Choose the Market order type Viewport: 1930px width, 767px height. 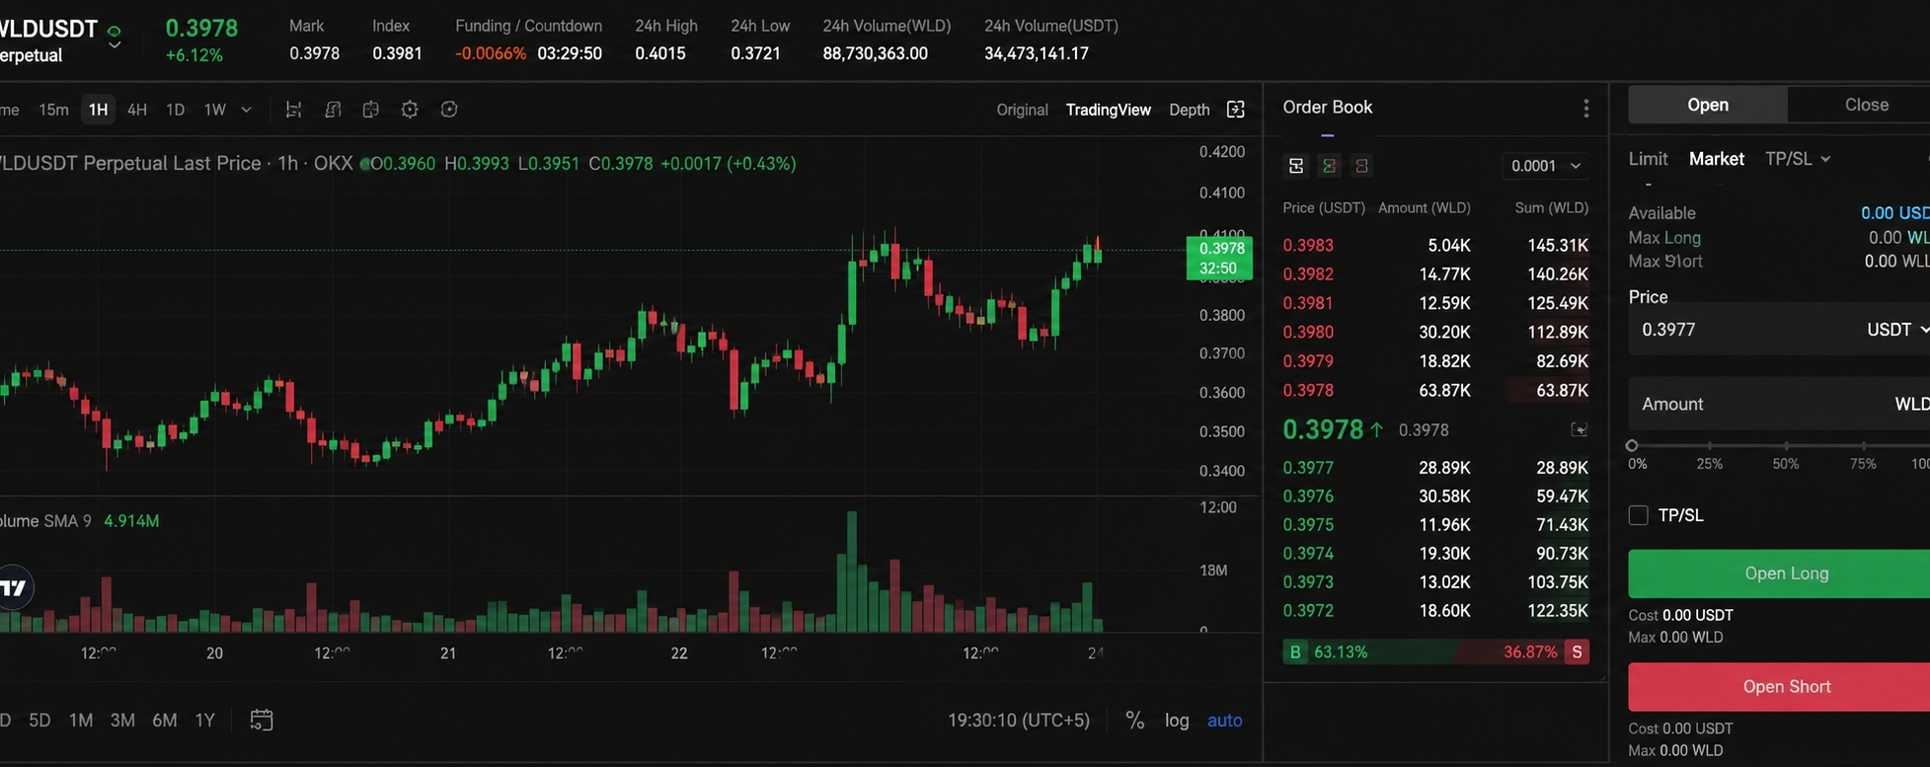click(1717, 159)
